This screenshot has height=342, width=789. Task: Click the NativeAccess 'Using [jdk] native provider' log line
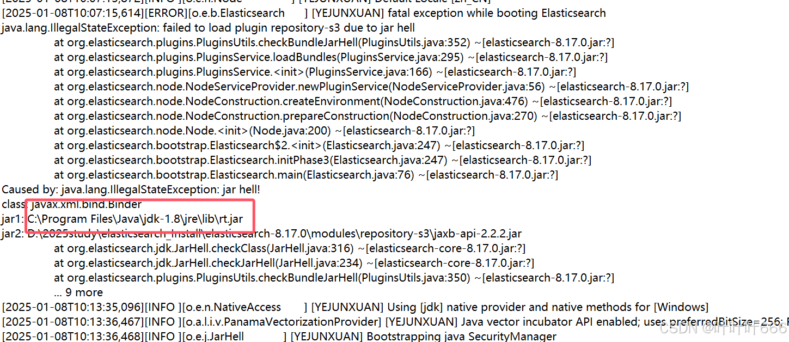[356, 307]
